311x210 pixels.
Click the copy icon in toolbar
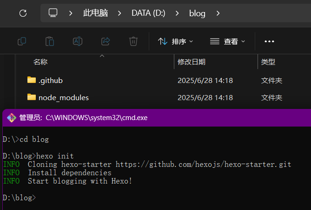[x=22, y=41]
